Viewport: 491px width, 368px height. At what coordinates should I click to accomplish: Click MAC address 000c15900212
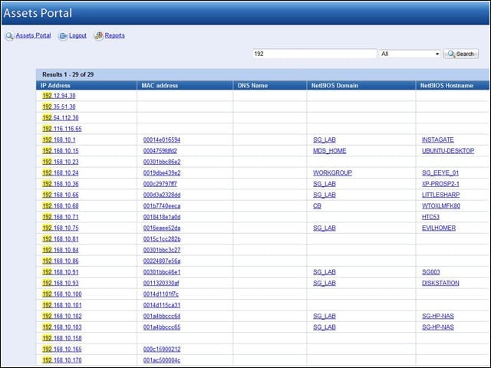(x=162, y=350)
